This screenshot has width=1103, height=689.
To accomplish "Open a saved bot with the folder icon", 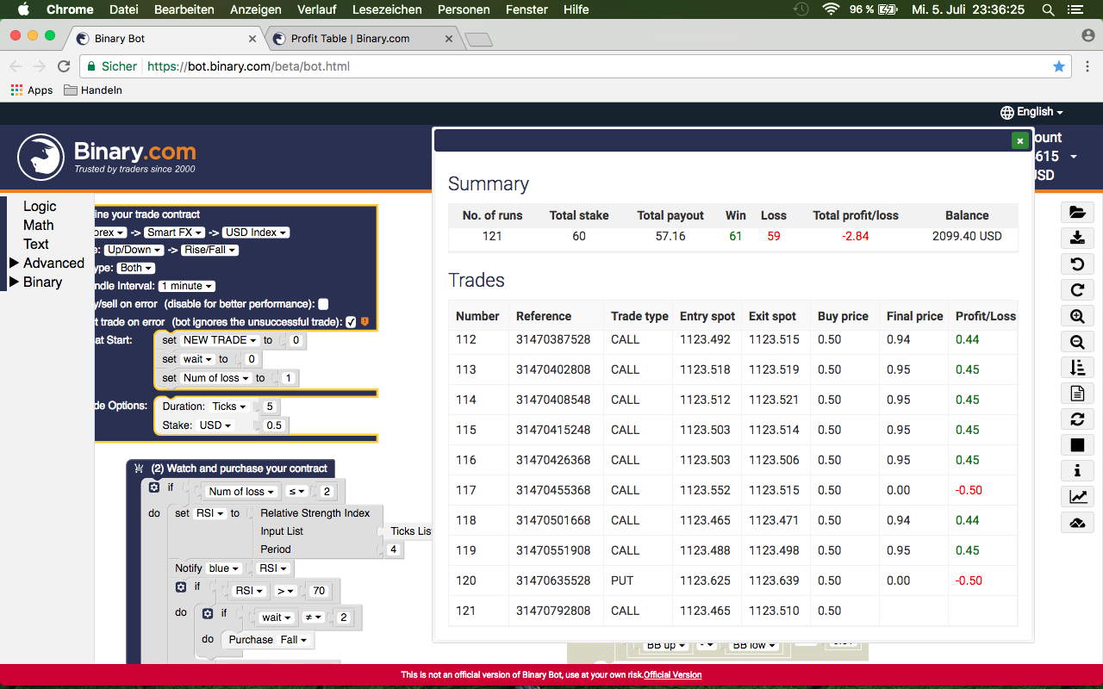I will tap(1077, 212).
